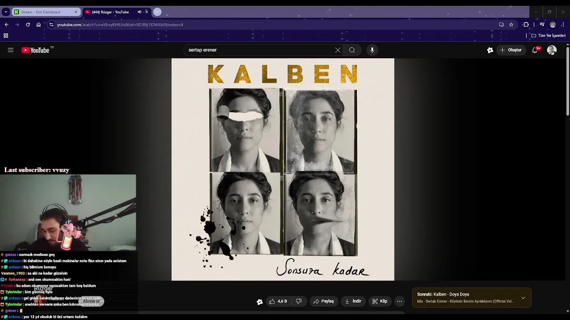
Task: Click chat username Vanmes_1903
Action: coord(13,273)
